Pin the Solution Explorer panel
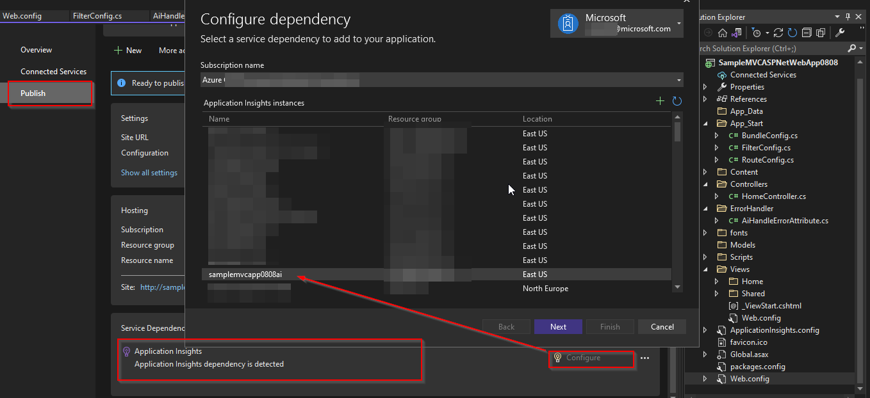This screenshot has height=398, width=870. (x=848, y=17)
